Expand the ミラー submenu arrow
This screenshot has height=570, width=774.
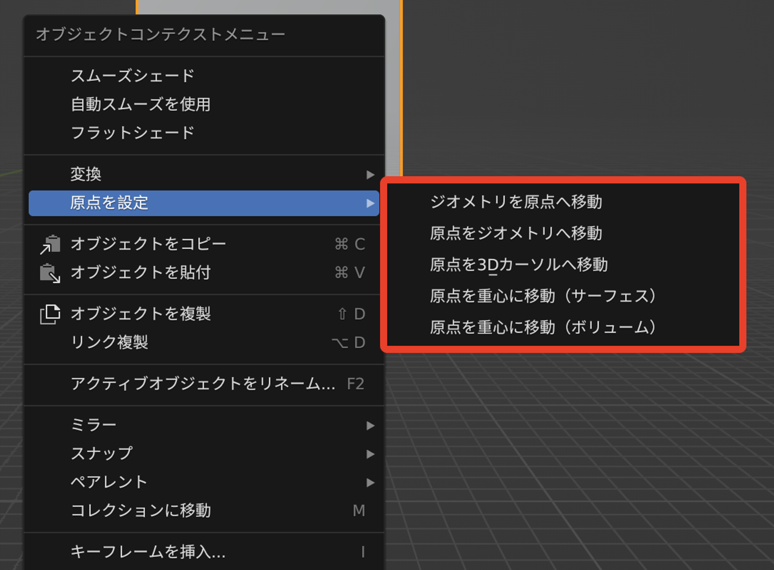tap(370, 426)
